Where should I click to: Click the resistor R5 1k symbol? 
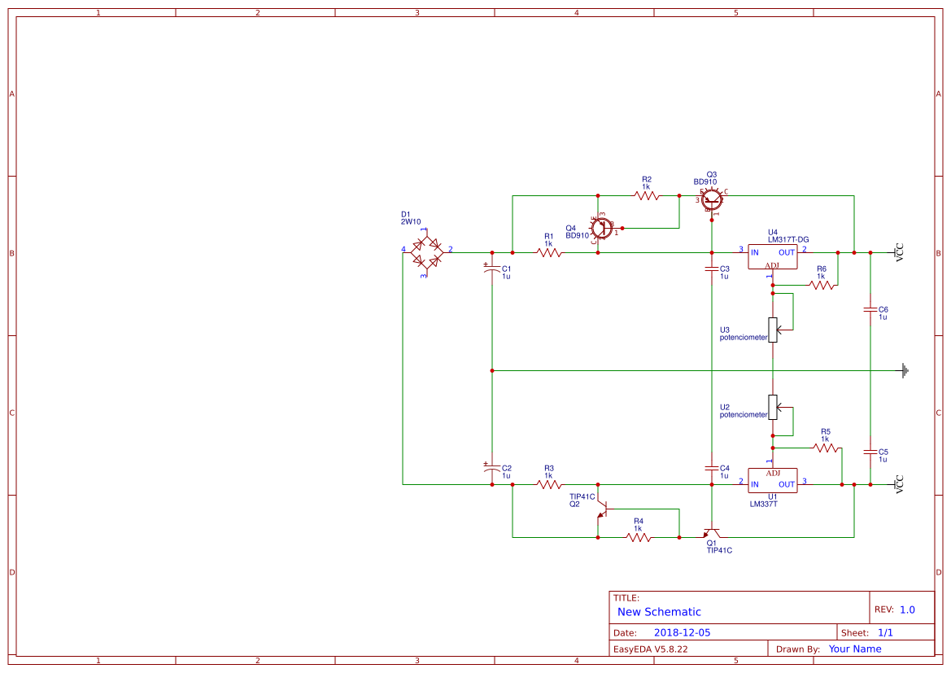(x=824, y=448)
